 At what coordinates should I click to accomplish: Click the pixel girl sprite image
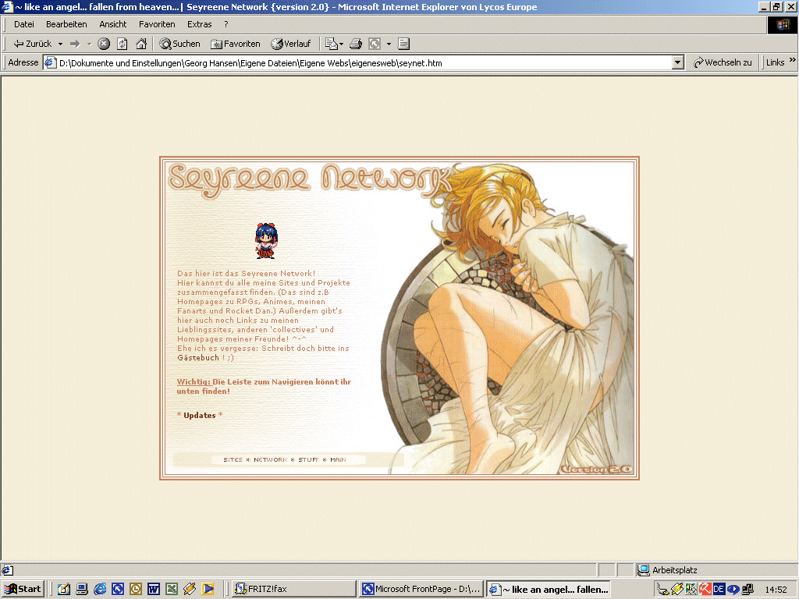(x=267, y=240)
